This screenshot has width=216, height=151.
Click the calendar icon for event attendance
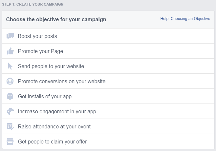pyautogui.click(x=10, y=126)
